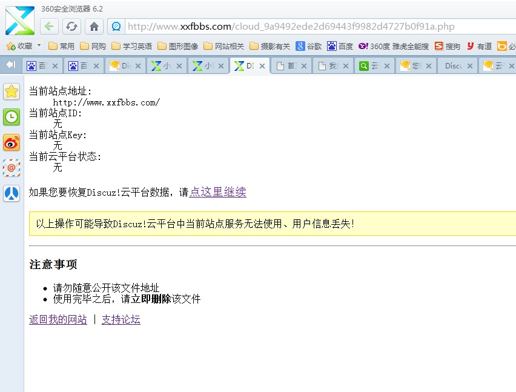Open the 有道 bookmark
Image resolution: width=516 pixels, height=392 pixels.
pos(479,46)
